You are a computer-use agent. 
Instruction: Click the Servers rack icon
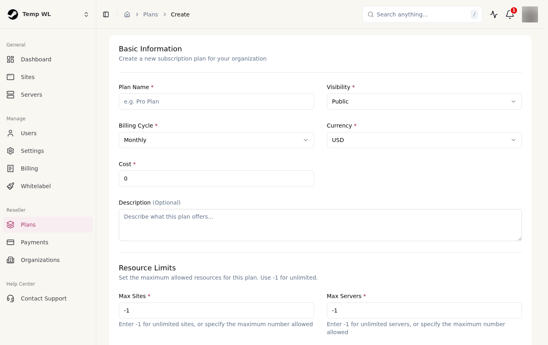(x=10, y=95)
